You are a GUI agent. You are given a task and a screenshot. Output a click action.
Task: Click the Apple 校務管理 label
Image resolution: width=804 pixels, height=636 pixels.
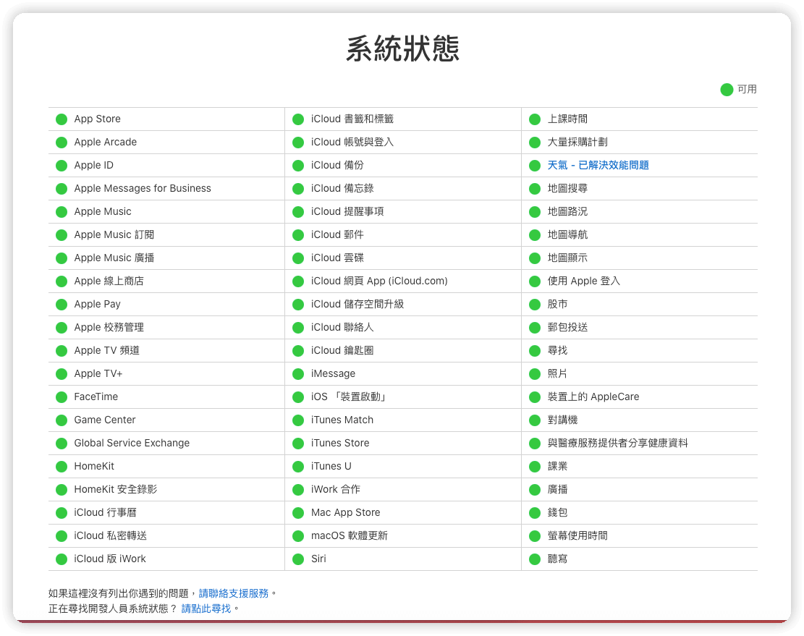[109, 327]
